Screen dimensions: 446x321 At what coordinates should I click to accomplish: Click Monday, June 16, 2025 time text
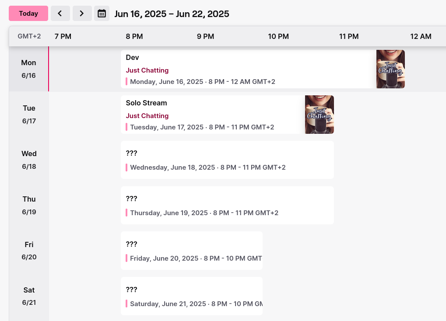[203, 82]
